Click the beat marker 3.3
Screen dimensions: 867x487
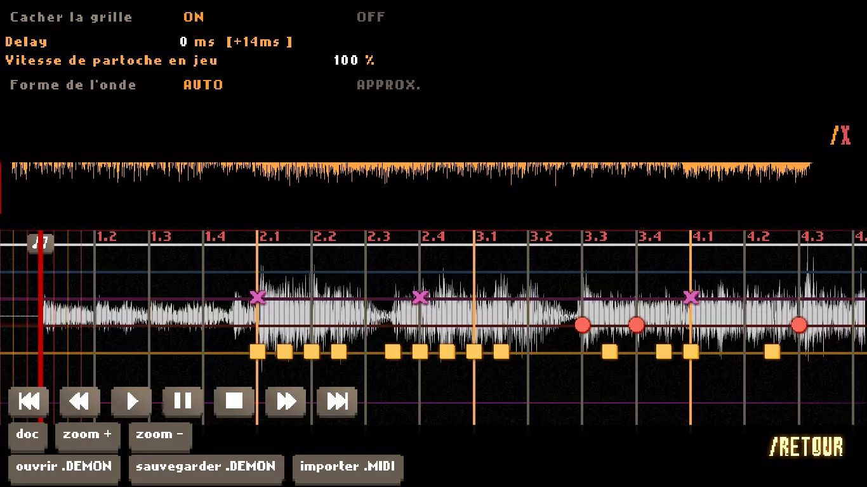click(x=595, y=237)
